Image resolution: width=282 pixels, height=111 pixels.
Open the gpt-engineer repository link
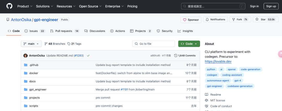pos(46,20)
